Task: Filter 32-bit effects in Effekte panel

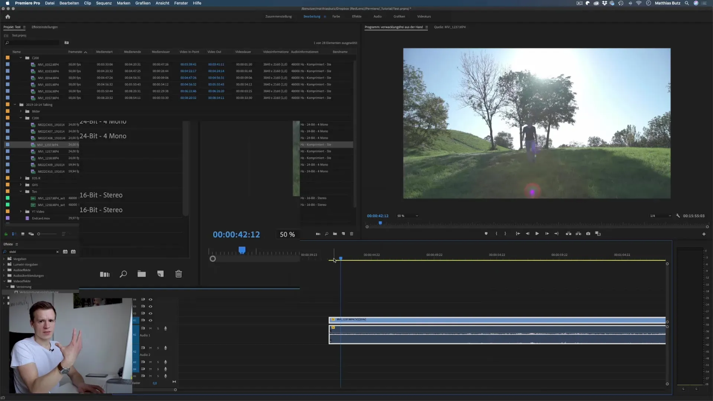Action: [73, 252]
